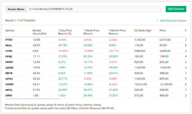Sort by the 52 Week High header
192x114 pixels.
coord(143,31)
